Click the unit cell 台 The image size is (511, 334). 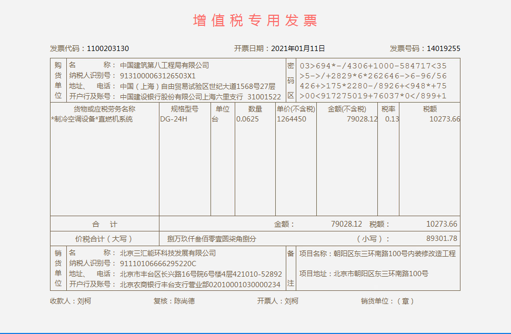click(x=215, y=119)
